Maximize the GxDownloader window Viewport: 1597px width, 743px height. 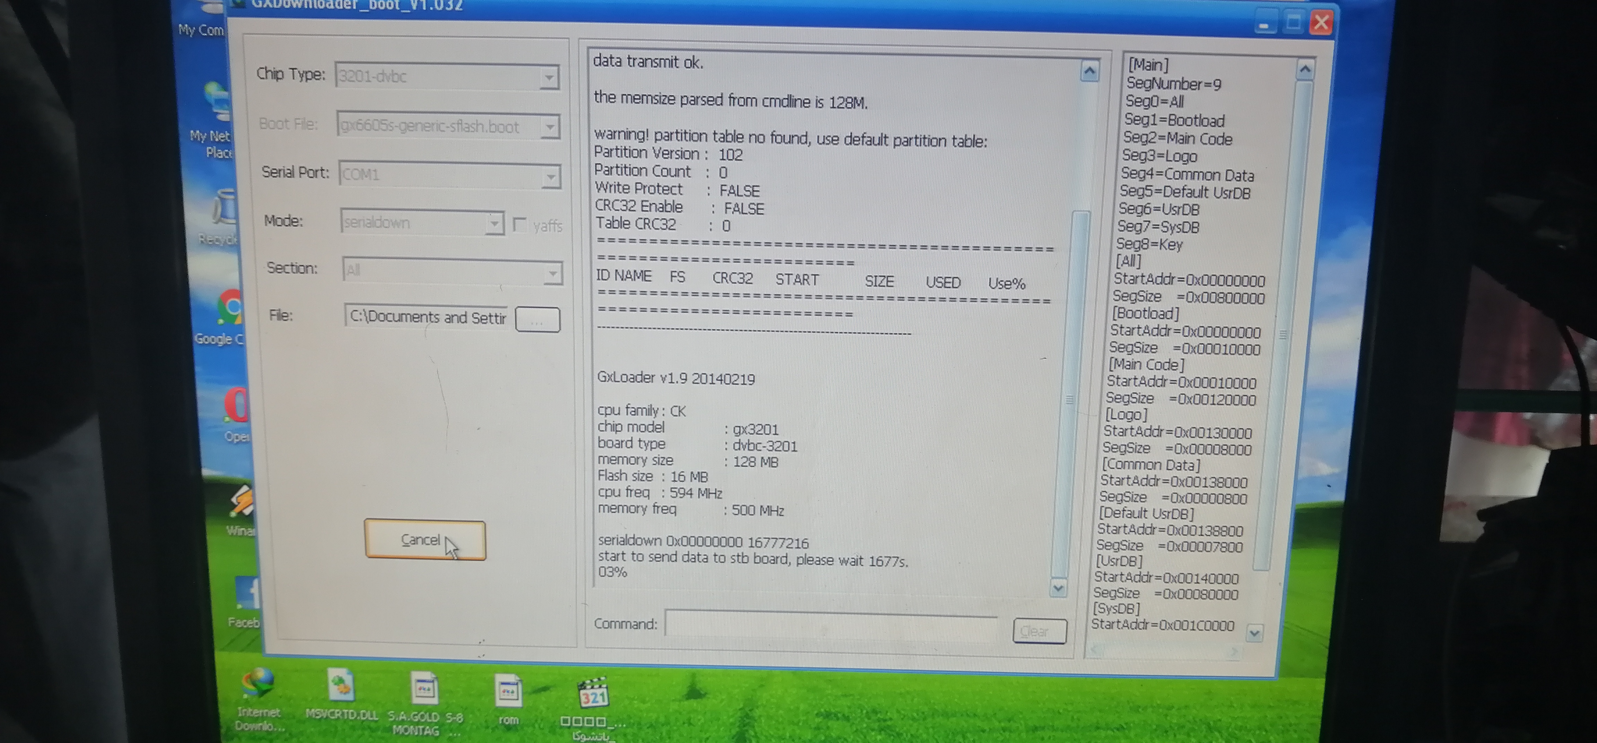(x=1293, y=23)
